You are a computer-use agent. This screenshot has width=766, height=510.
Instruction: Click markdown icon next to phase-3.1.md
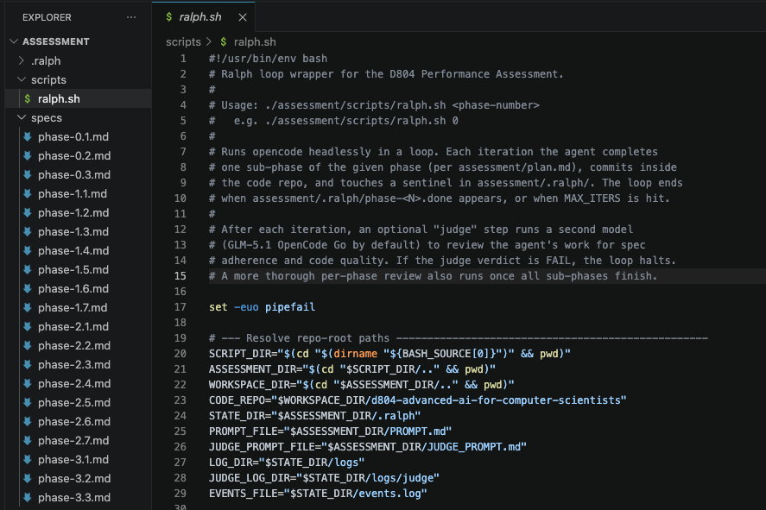tap(28, 460)
